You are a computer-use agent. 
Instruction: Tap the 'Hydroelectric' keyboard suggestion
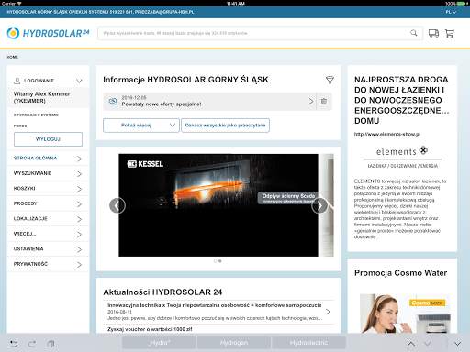tap(308, 343)
